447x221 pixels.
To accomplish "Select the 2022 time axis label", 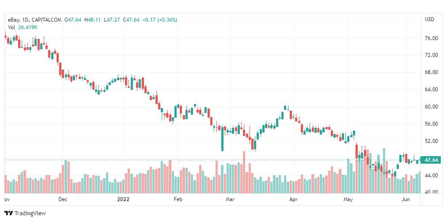I will click(123, 199).
